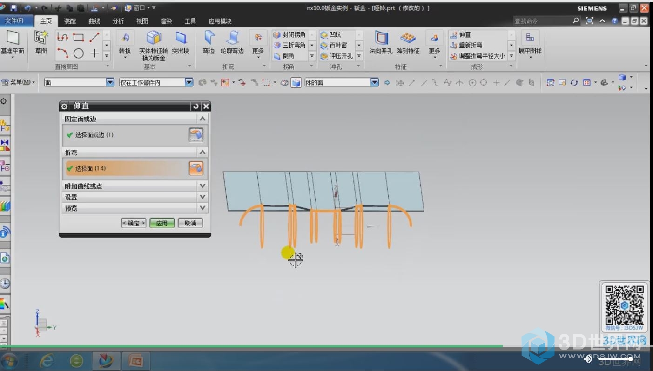The height and width of the screenshot is (371, 653).
Task: Open the Sketch (草图) tool
Action: [x=41, y=43]
